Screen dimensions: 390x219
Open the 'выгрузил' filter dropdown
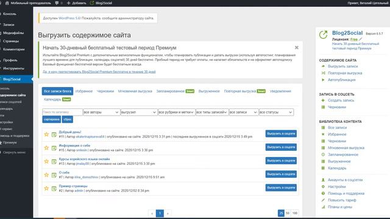click(x=139, y=112)
